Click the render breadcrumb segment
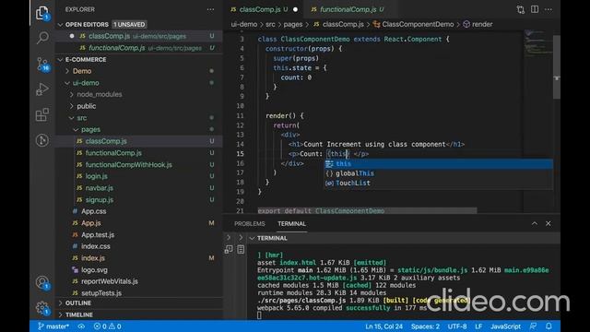 click(478, 25)
